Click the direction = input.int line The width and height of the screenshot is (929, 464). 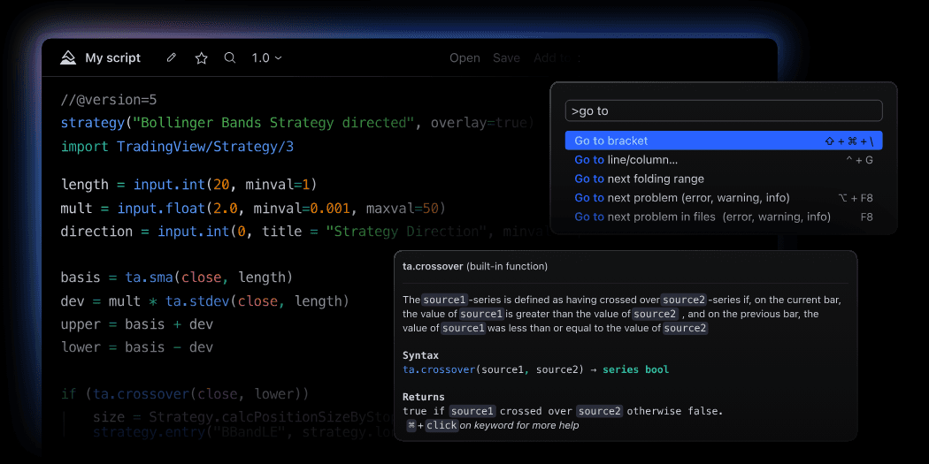click(308, 232)
